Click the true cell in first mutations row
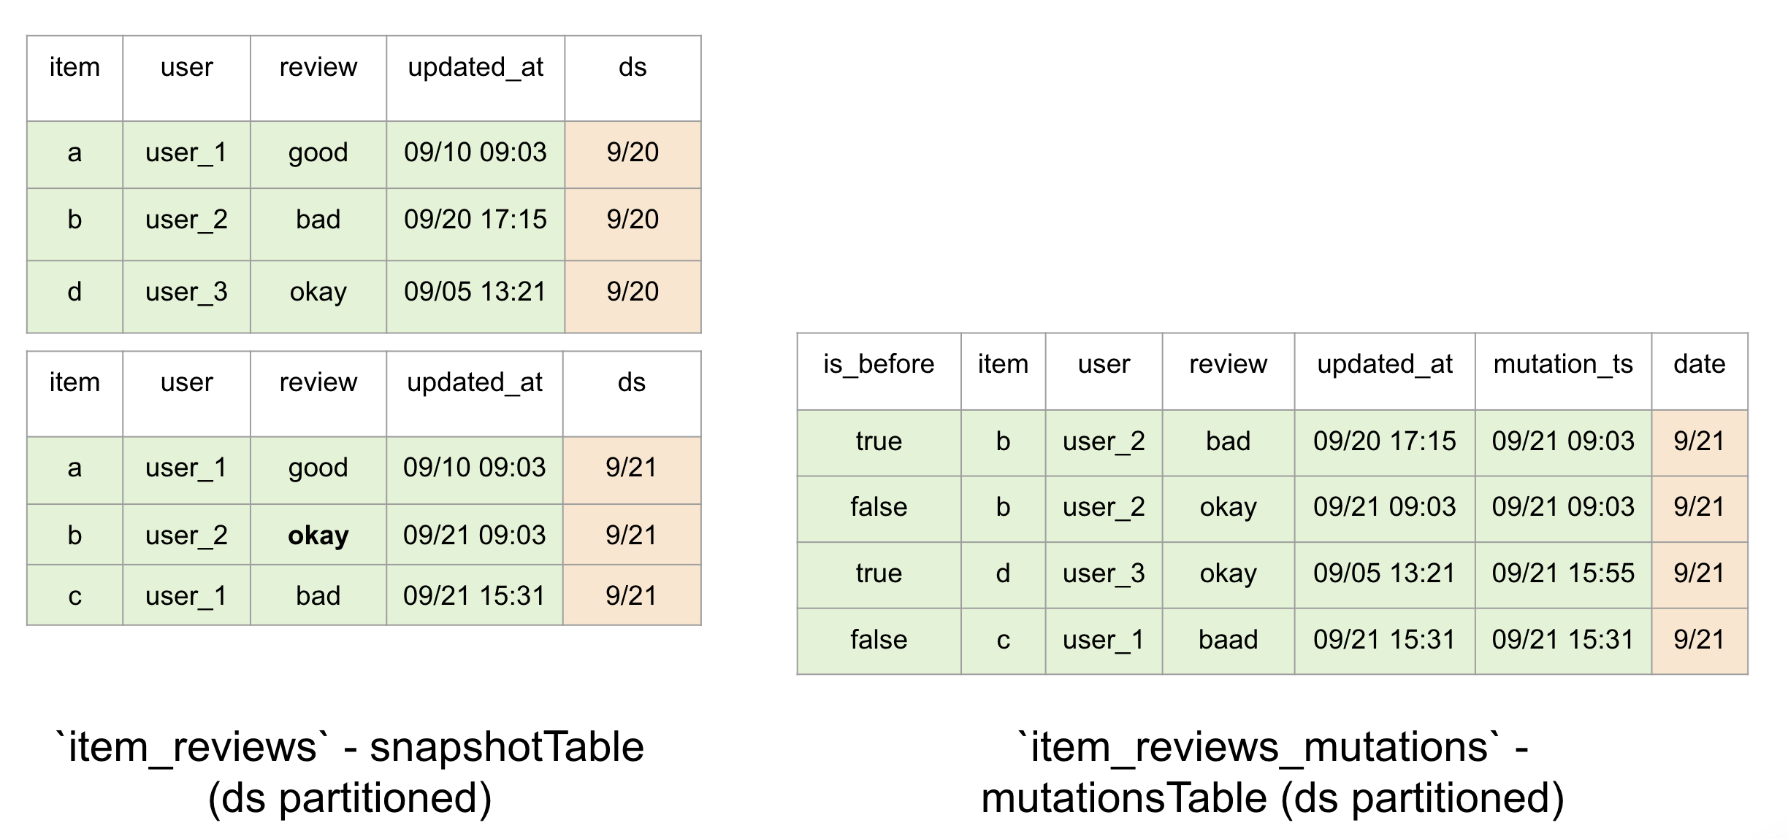 878,441
